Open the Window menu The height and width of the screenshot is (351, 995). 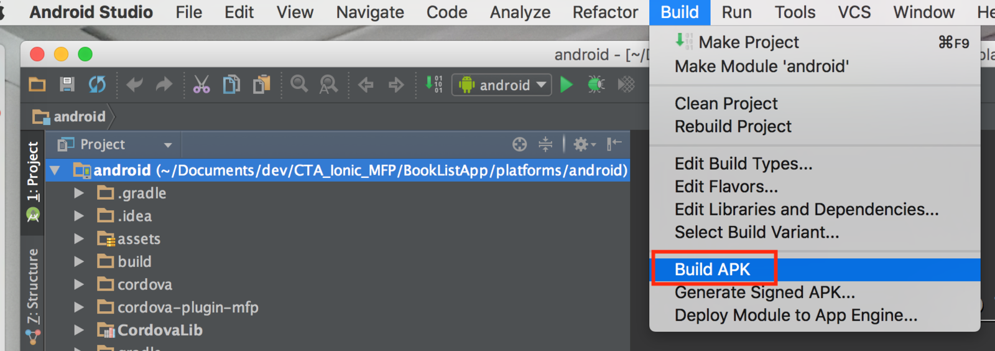(923, 12)
